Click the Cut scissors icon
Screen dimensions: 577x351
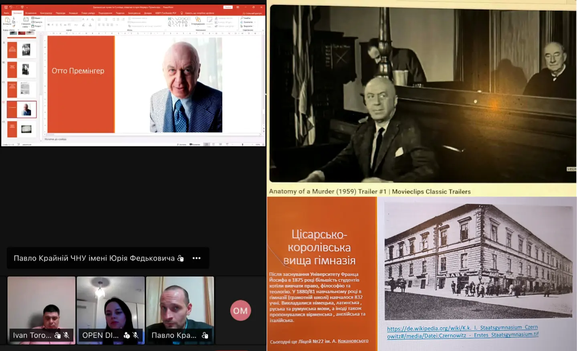pyautogui.click(x=14, y=18)
